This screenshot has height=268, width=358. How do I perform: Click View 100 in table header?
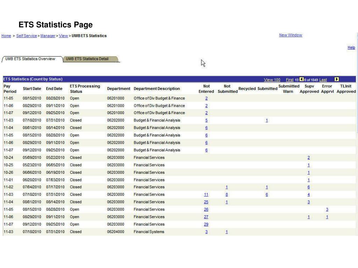click(x=272, y=80)
